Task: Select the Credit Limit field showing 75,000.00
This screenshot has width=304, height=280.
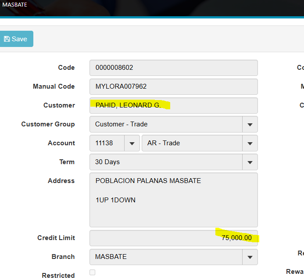Action: pyautogui.click(x=173, y=238)
